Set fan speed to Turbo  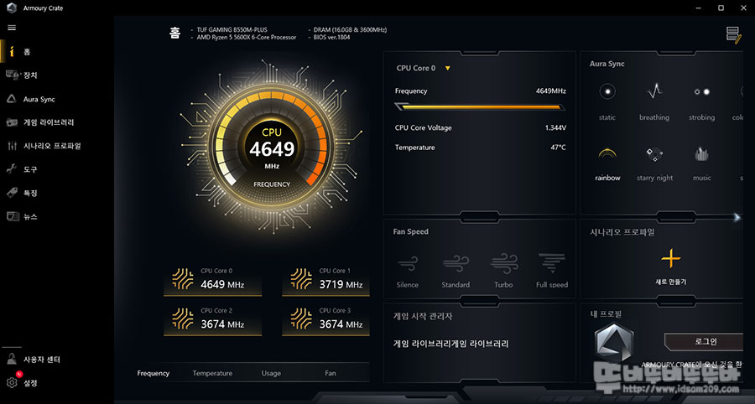(x=503, y=271)
